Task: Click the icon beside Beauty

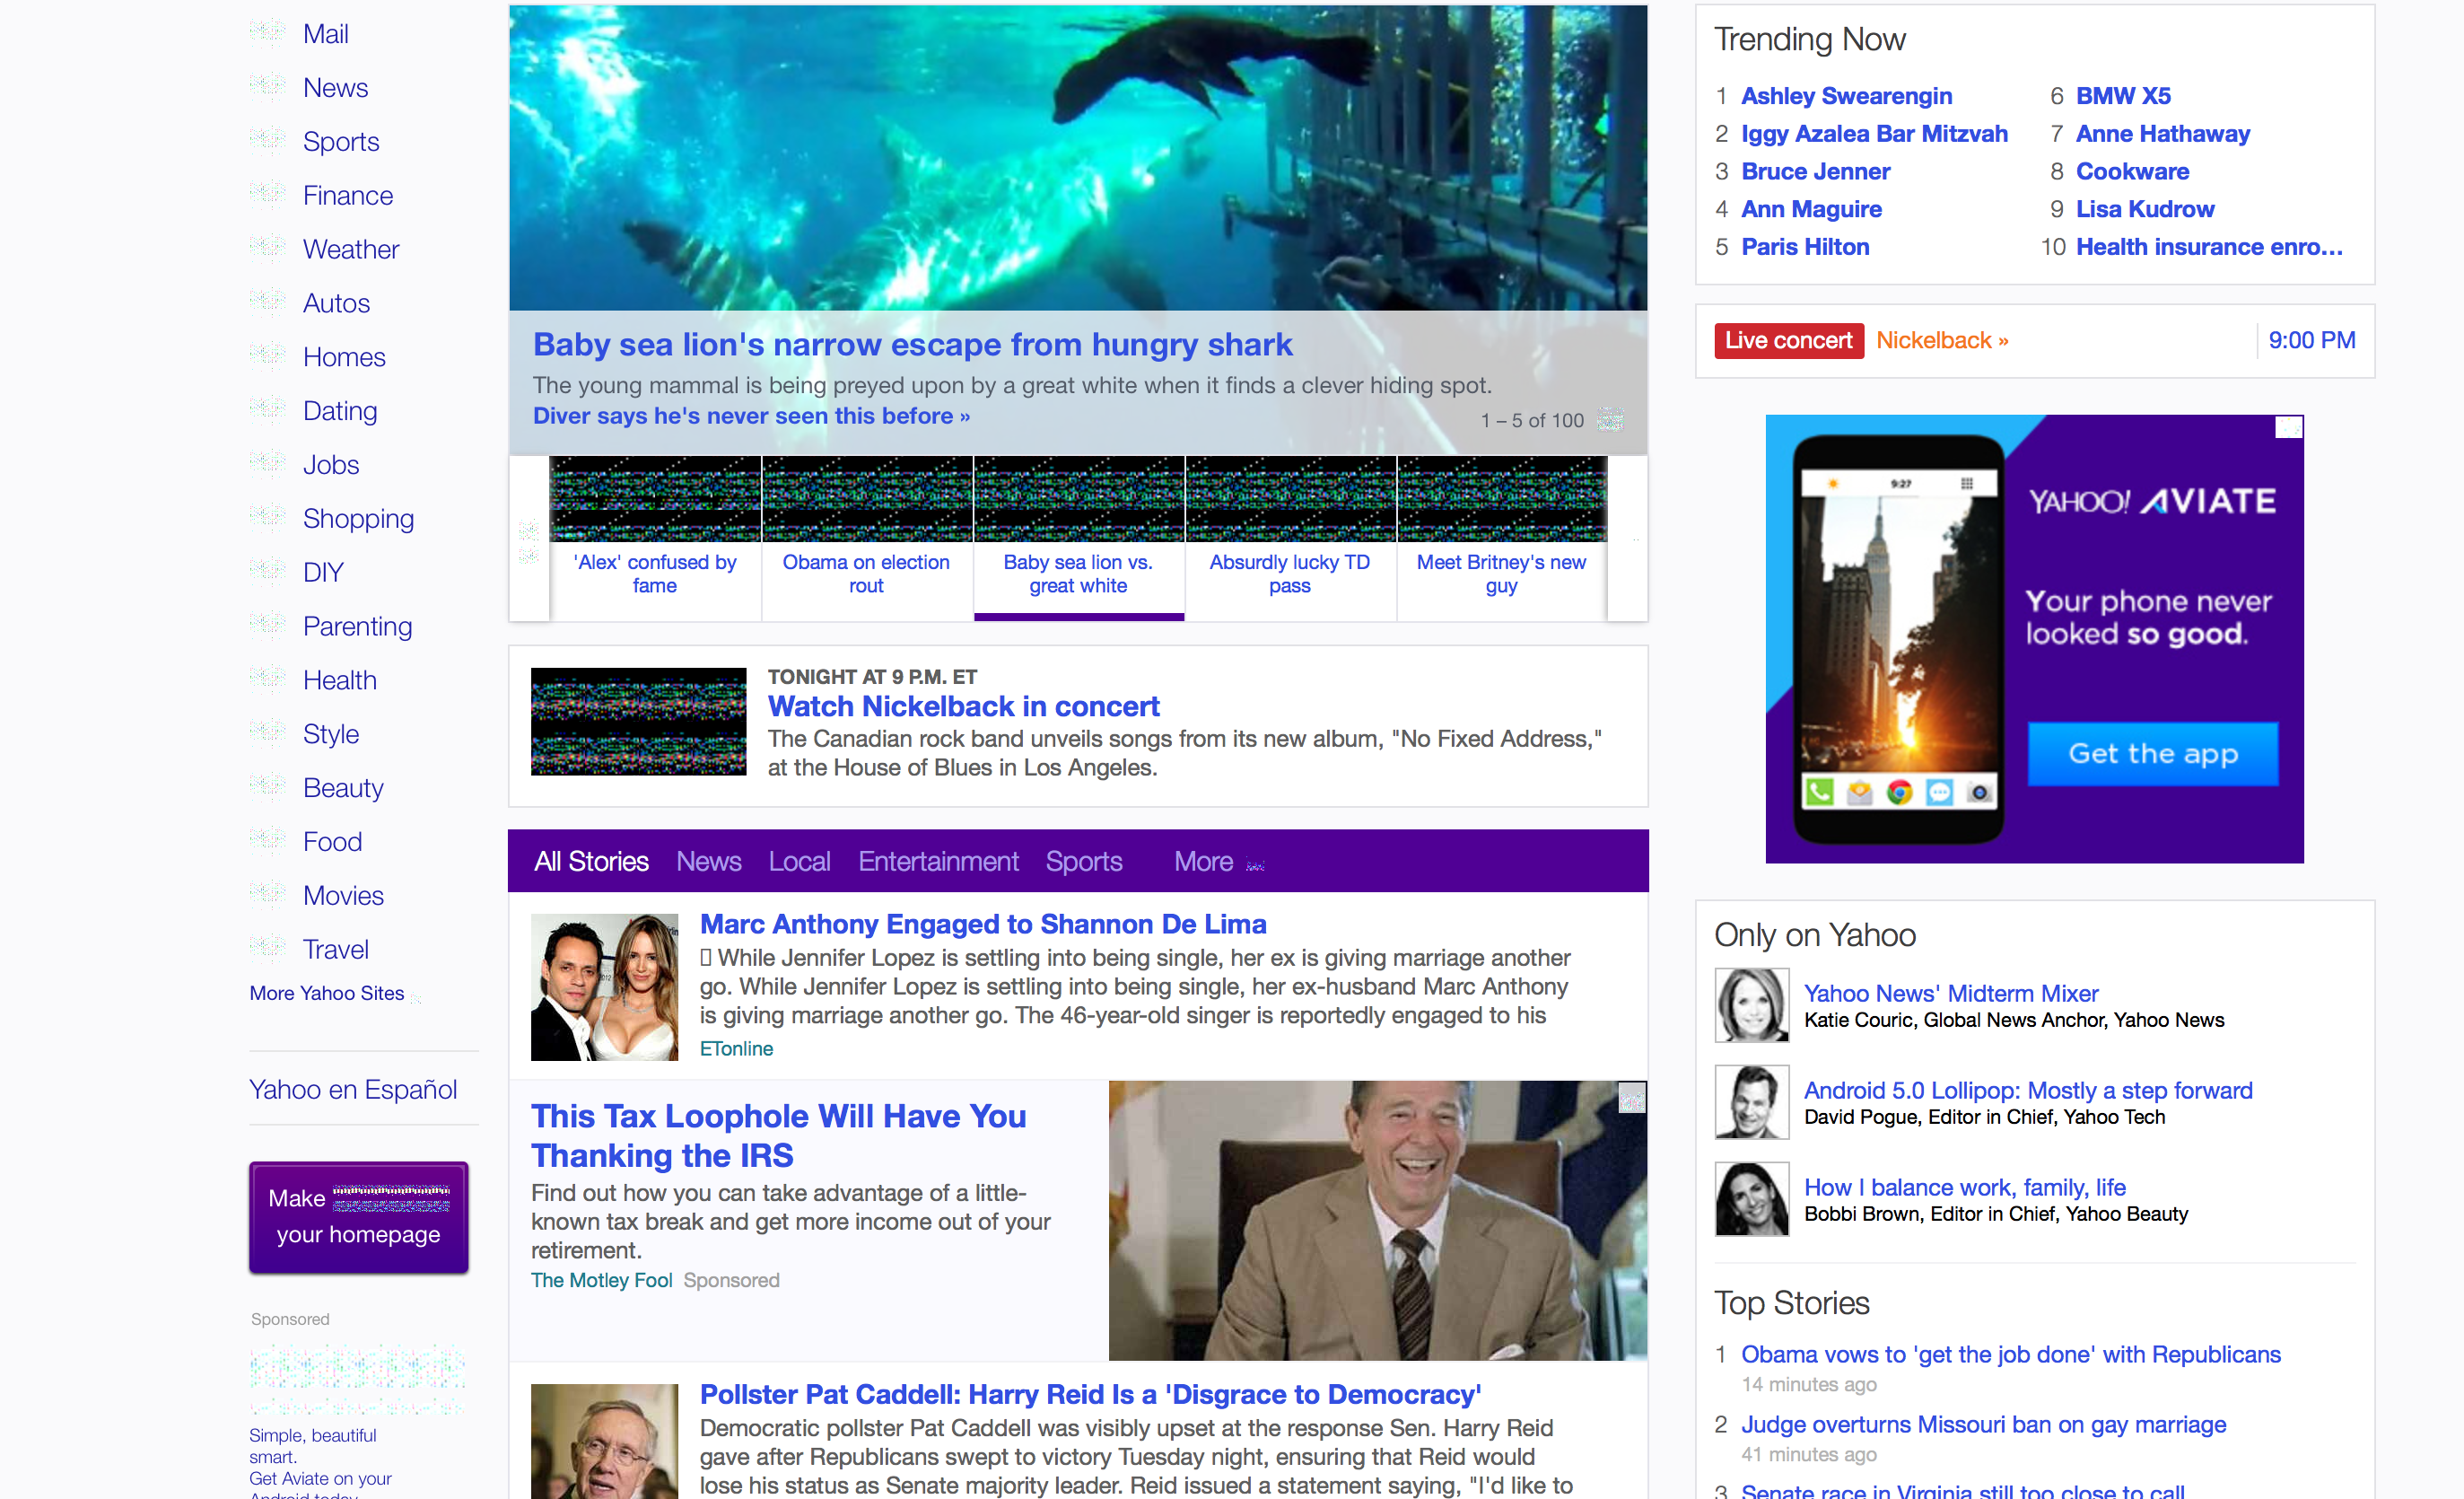Action: coord(267,788)
